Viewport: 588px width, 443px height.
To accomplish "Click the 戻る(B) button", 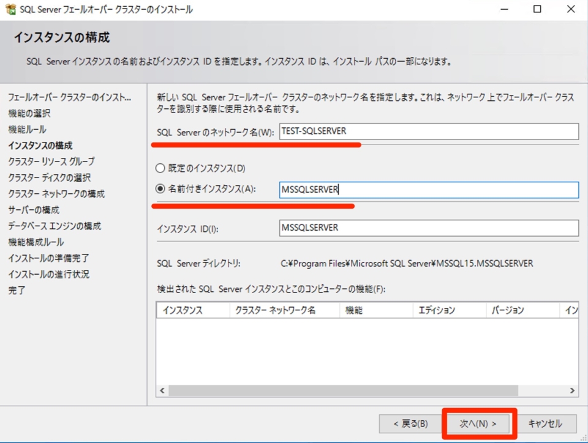I will click(410, 423).
